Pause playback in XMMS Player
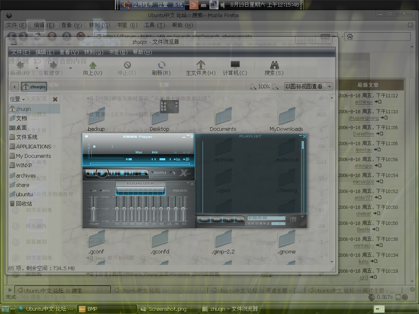 113,173
